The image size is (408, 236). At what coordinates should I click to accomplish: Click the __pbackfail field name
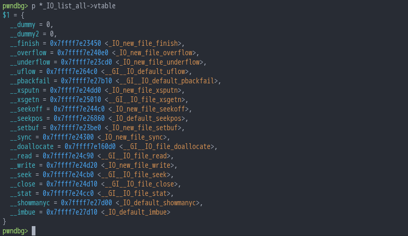[x=30, y=81]
